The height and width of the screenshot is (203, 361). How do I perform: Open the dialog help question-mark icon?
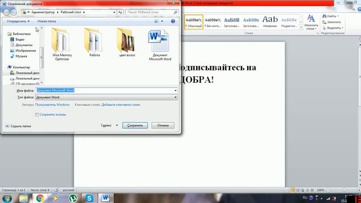point(173,21)
